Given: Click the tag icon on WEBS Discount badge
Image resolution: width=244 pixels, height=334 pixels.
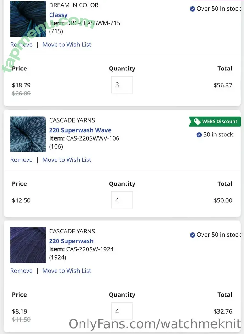Looking at the screenshot, I should pos(197,121).
